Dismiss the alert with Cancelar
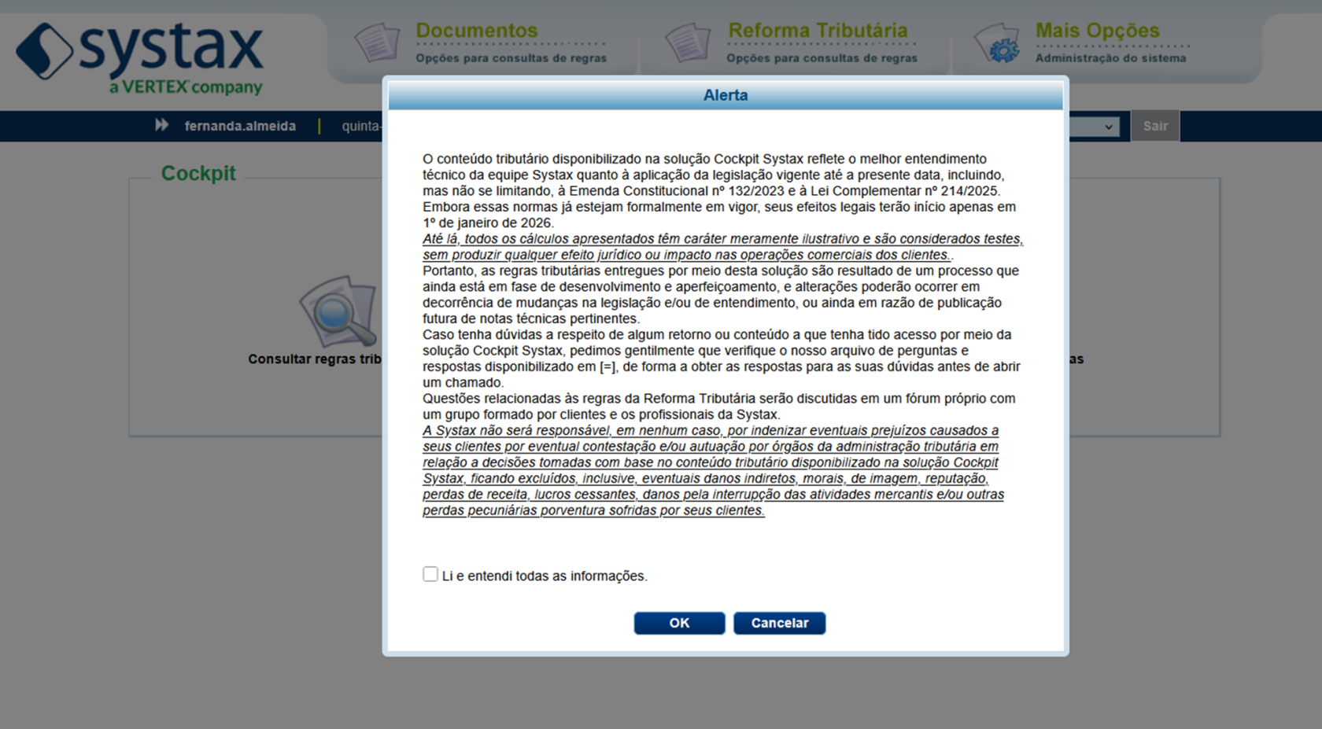 [779, 623]
